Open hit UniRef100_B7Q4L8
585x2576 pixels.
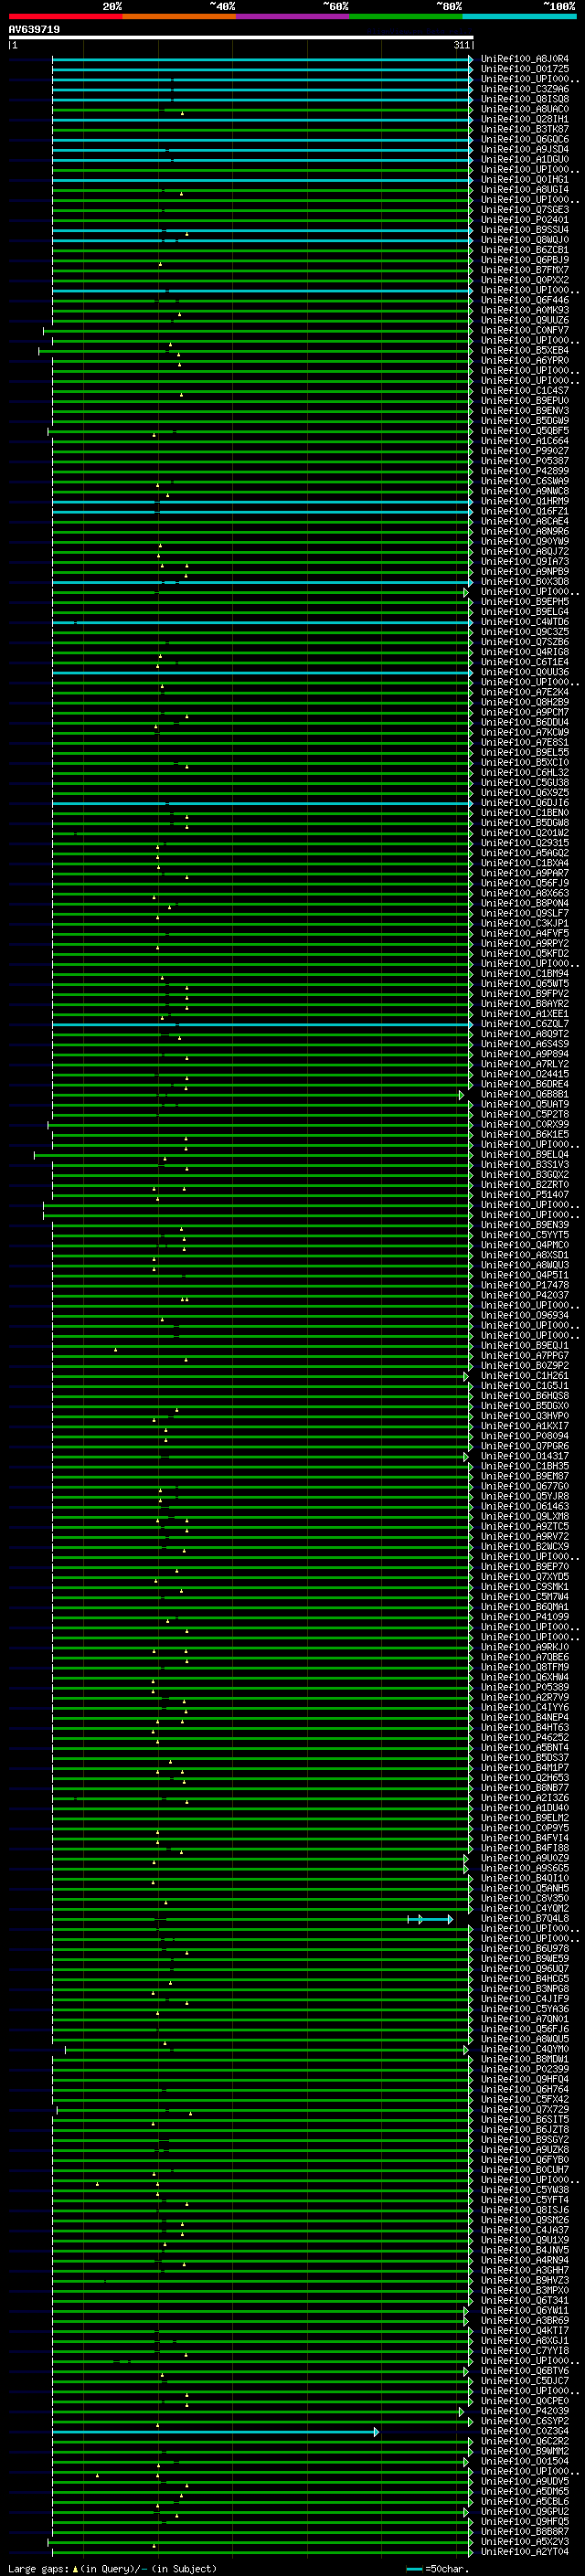pyautogui.click(x=525, y=1919)
